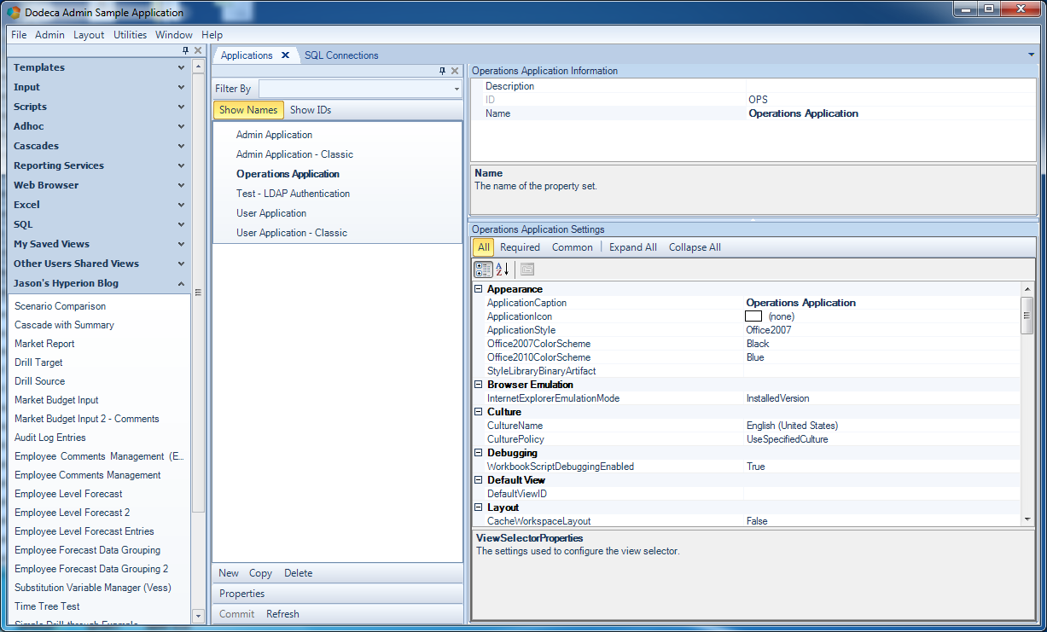
Task: Close the Applications tab with its X
Action: coord(285,55)
